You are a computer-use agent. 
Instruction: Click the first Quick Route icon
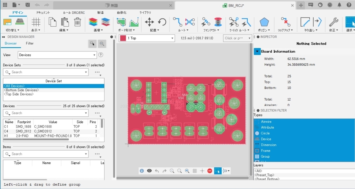pos(234,22)
